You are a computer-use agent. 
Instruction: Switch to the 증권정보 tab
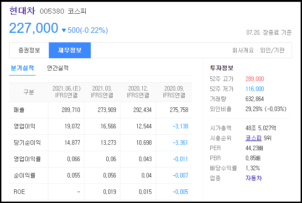pyautogui.click(x=29, y=51)
